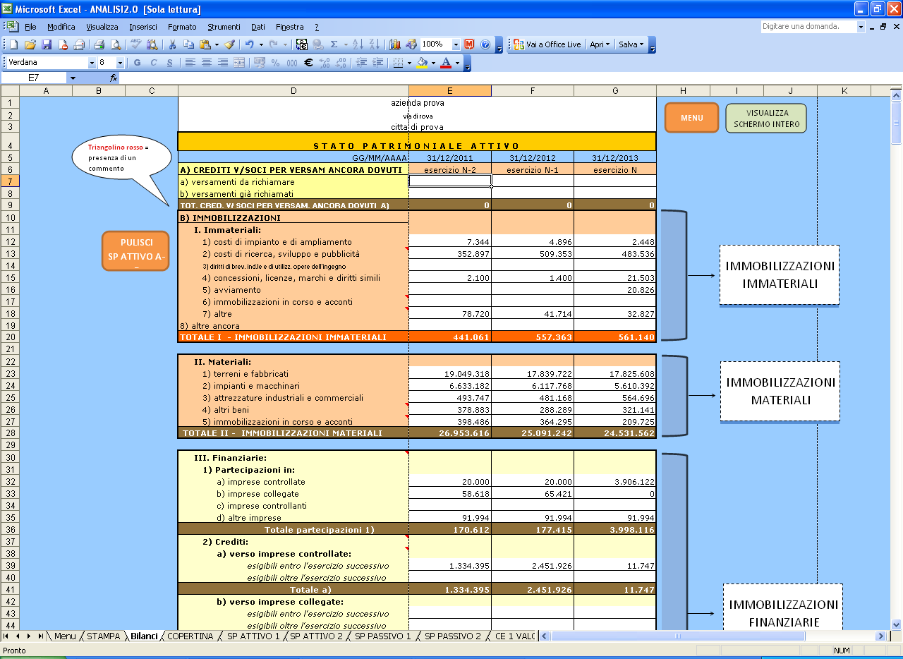903x659 pixels.
Task: Sort ascending A to Z
Action: pos(359,44)
